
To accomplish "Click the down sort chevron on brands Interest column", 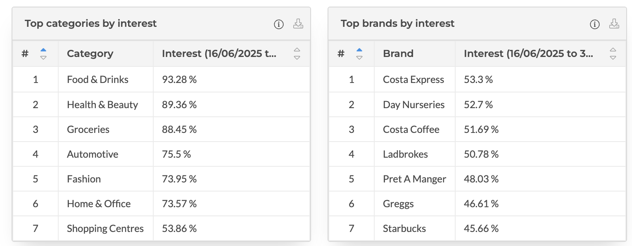I will (x=613, y=57).
